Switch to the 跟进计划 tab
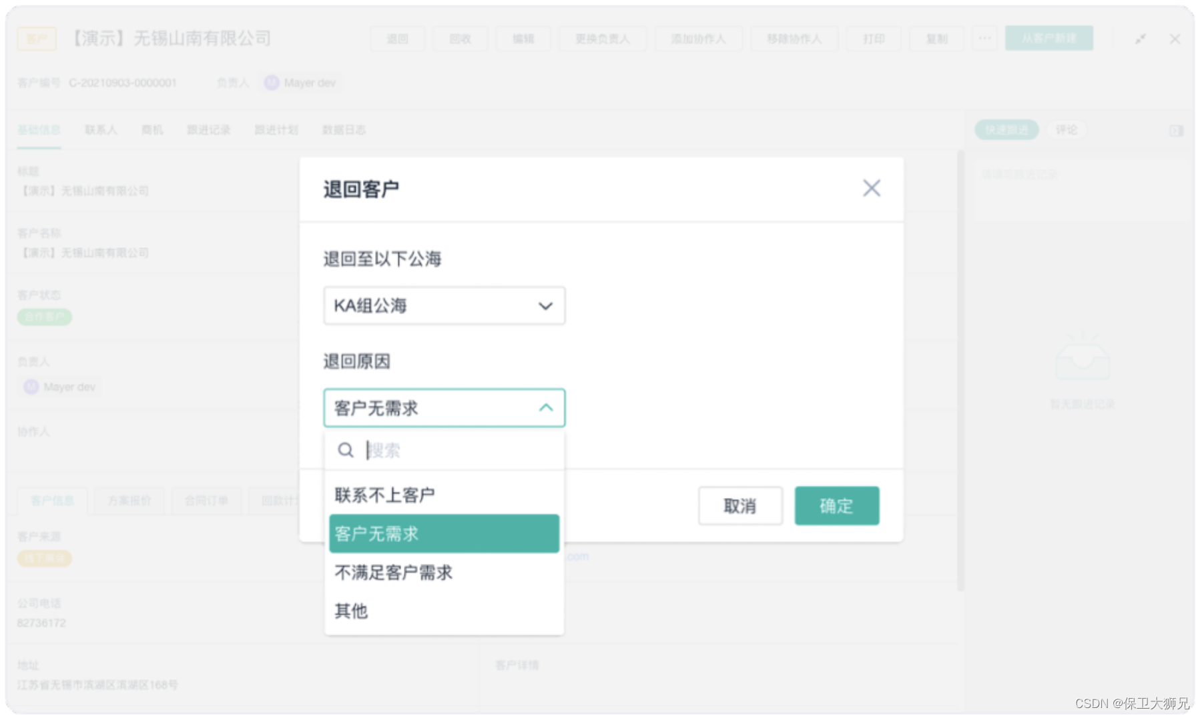 point(276,130)
